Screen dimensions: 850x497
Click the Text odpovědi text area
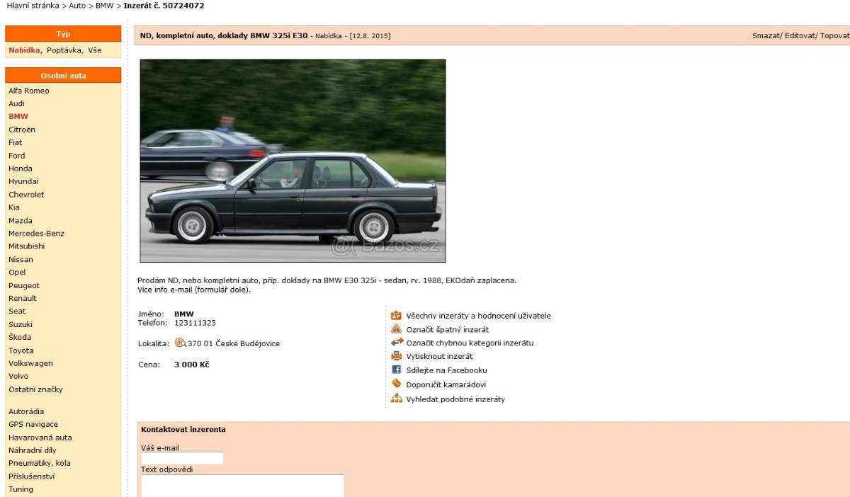[242, 486]
